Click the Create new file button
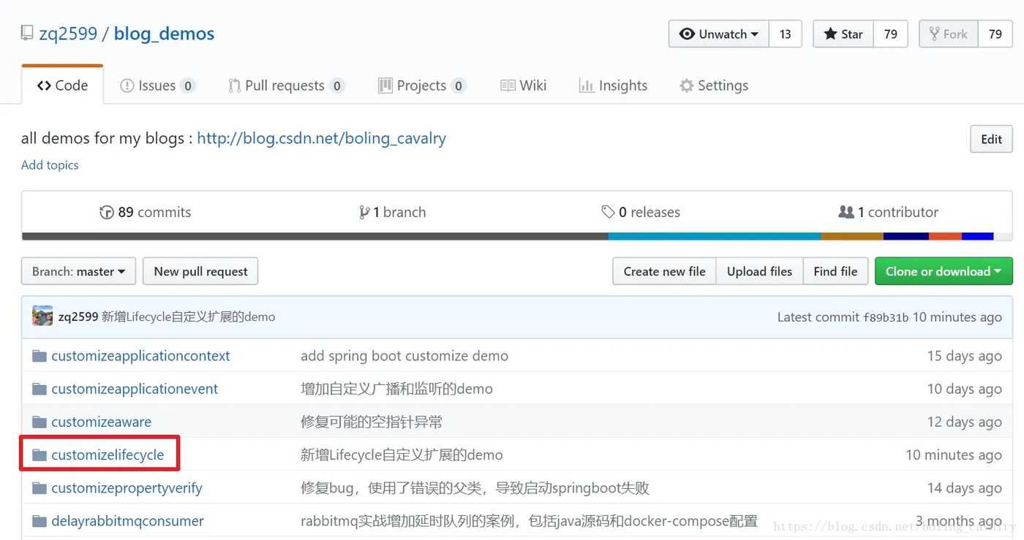 (664, 271)
